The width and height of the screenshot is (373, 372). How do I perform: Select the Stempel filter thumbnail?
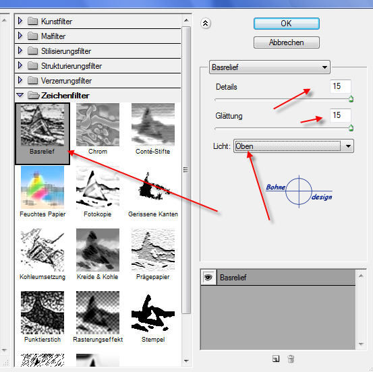point(153,313)
